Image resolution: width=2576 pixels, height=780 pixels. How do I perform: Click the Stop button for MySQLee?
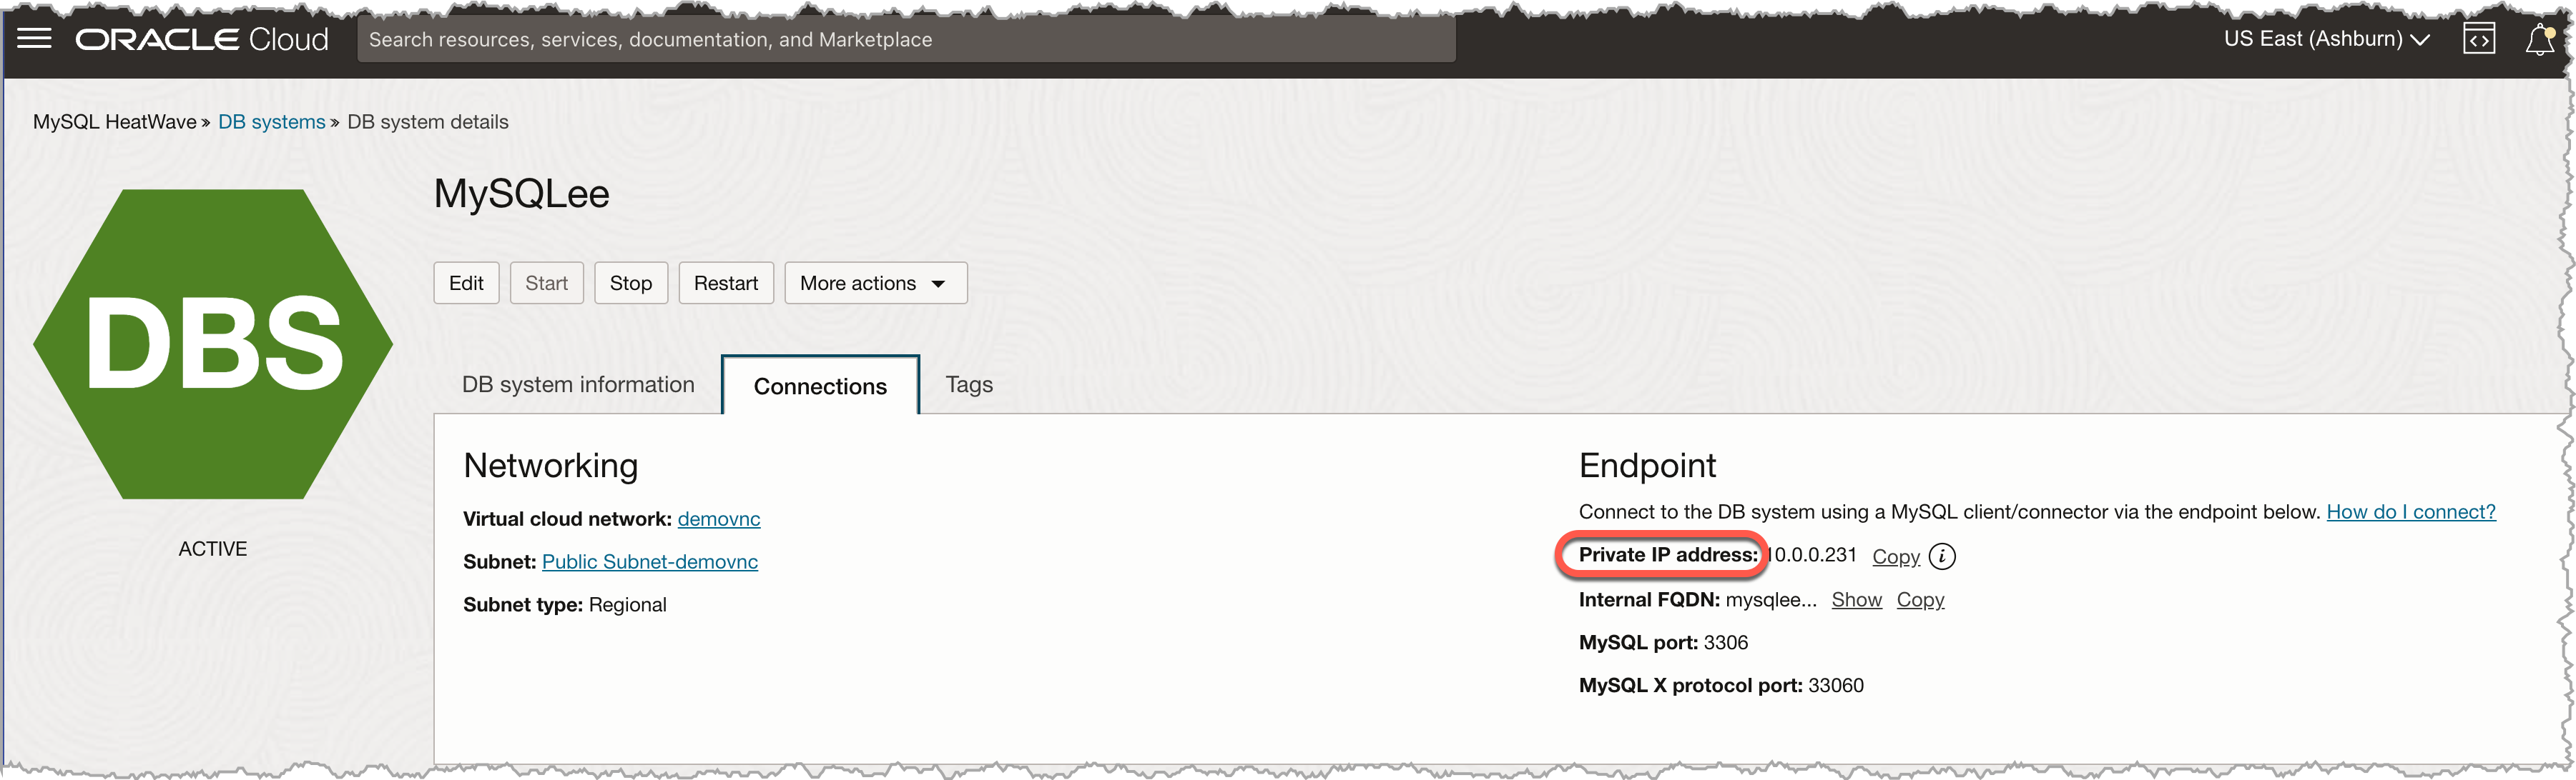tap(631, 282)
